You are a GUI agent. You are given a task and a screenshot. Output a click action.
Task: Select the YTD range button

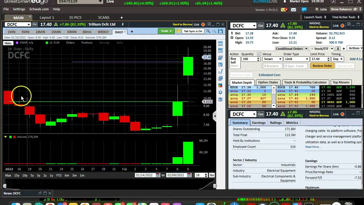(59, 175)
